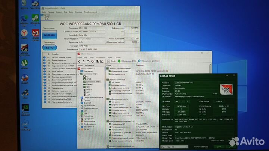The height and width of the screenshot is (151, 269).
Task: Expand Операционная система tree node
Action: click(79, 98)
